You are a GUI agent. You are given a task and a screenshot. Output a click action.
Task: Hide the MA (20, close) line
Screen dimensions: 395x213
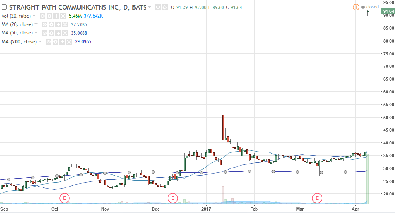[x=45, y=24]
